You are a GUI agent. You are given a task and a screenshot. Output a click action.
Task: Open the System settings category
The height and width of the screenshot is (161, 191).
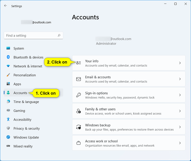(x=34, y=48)
